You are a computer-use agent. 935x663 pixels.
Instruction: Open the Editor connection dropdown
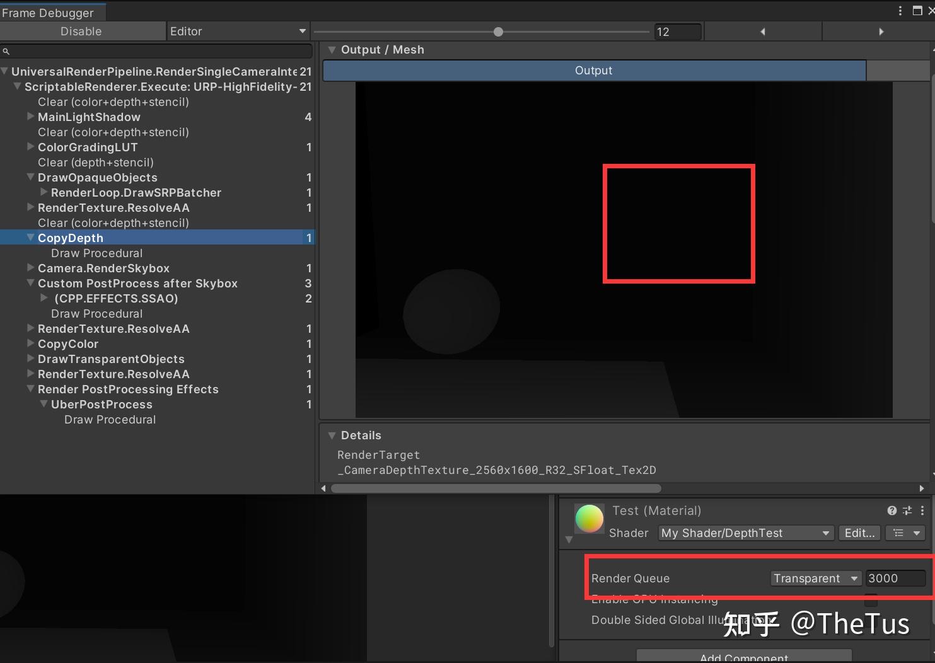[x=238, y=32]
